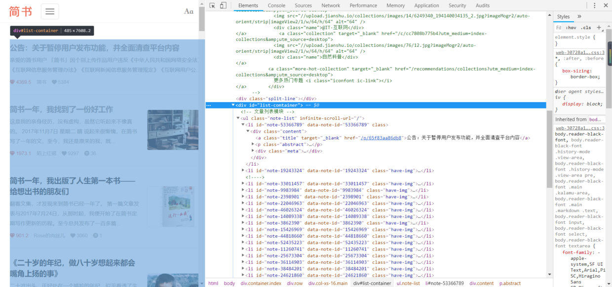
Task: Collapse the li note-53366789 node arrow
Action: coord(243,125)
